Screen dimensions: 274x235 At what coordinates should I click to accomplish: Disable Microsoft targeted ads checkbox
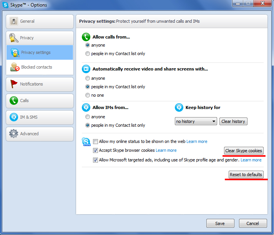(x=96, y=160)
